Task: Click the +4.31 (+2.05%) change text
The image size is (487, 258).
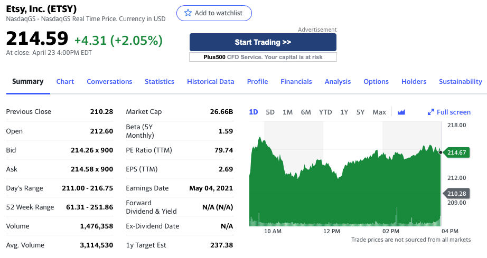Action: click(x=118, y=40)
